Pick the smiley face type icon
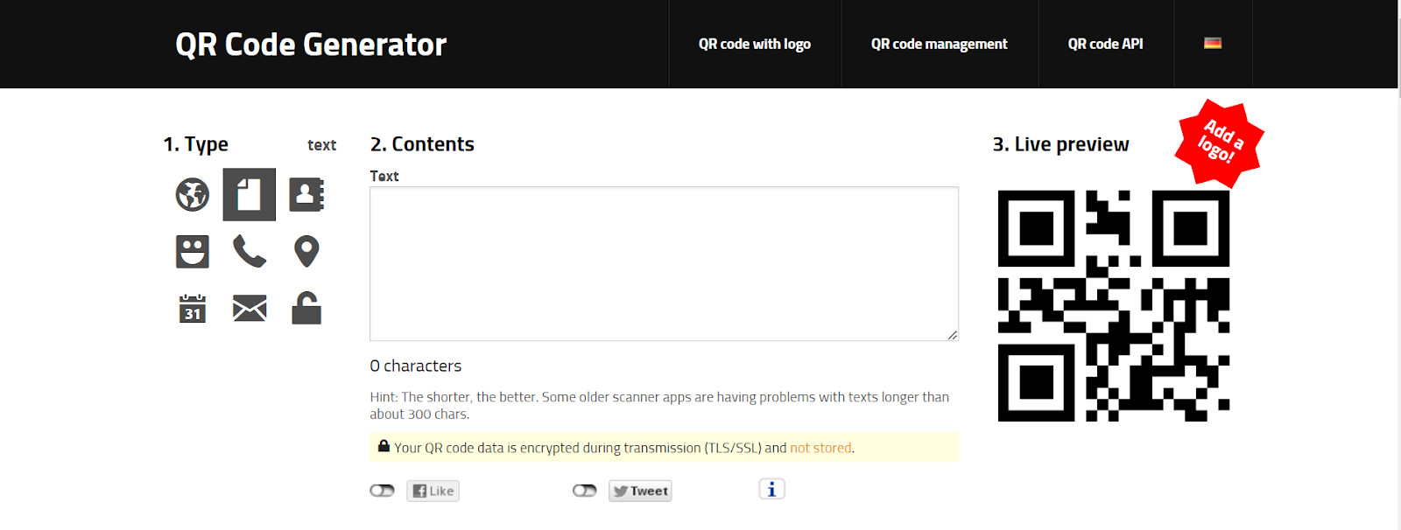This screenshot has width=1401, height=530. (193, 252)
